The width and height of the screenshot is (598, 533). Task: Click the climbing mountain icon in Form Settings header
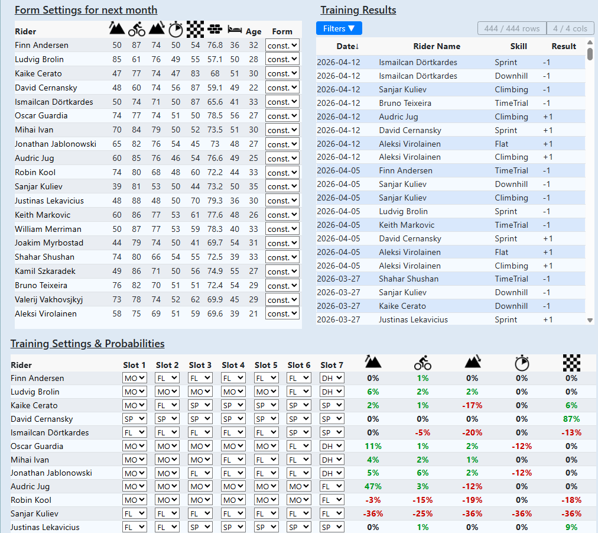coord(117,28)
